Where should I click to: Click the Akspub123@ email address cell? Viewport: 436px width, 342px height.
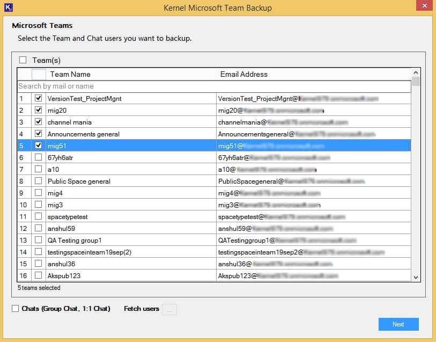click(313, 276)
